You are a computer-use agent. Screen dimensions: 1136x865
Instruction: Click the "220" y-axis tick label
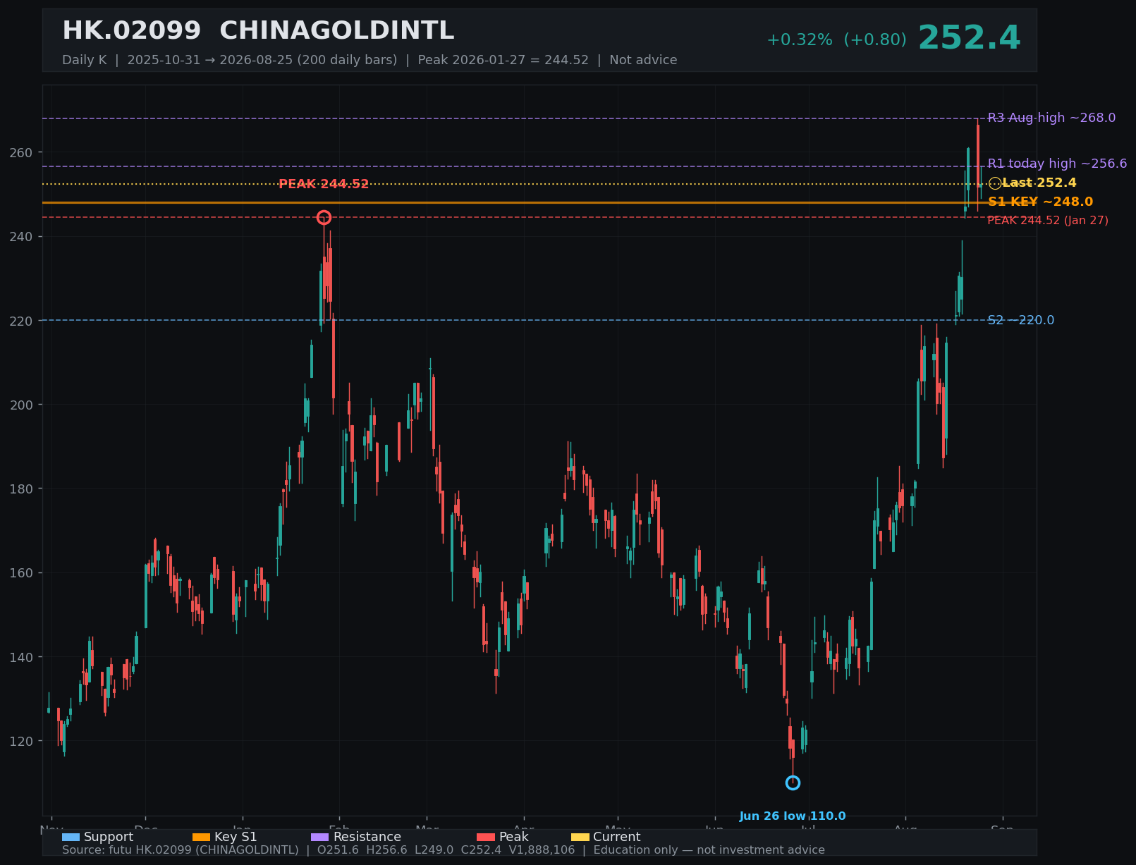click(x=20, y=321)
